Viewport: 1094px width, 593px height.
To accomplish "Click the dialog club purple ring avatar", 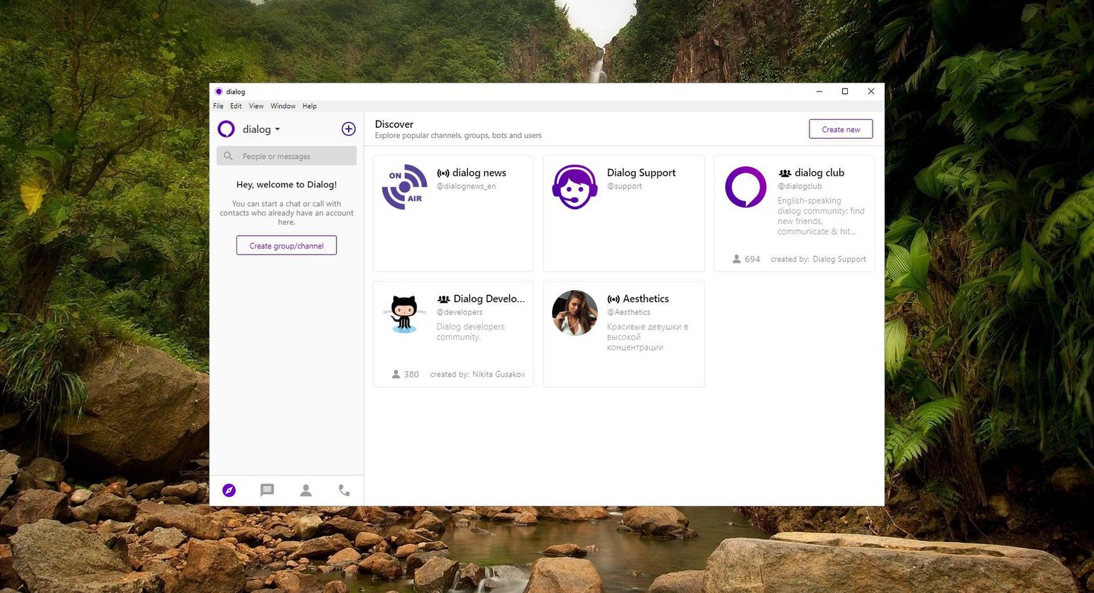I will [x=745, y=187].
